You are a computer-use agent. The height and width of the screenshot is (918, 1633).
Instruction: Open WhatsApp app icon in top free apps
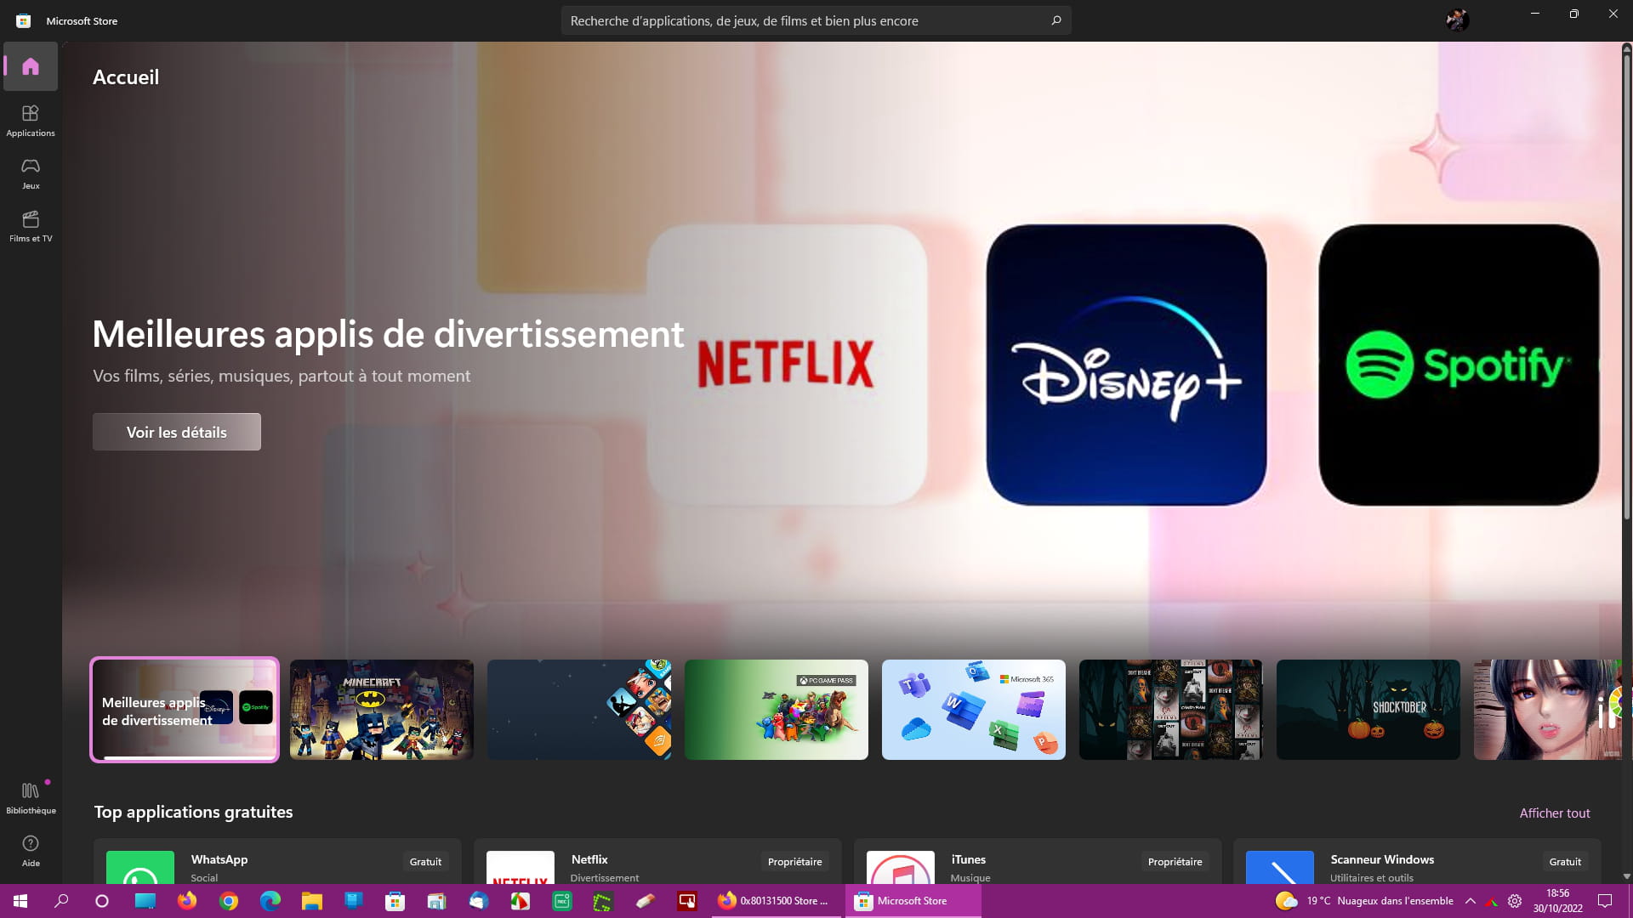pos(140,867)
